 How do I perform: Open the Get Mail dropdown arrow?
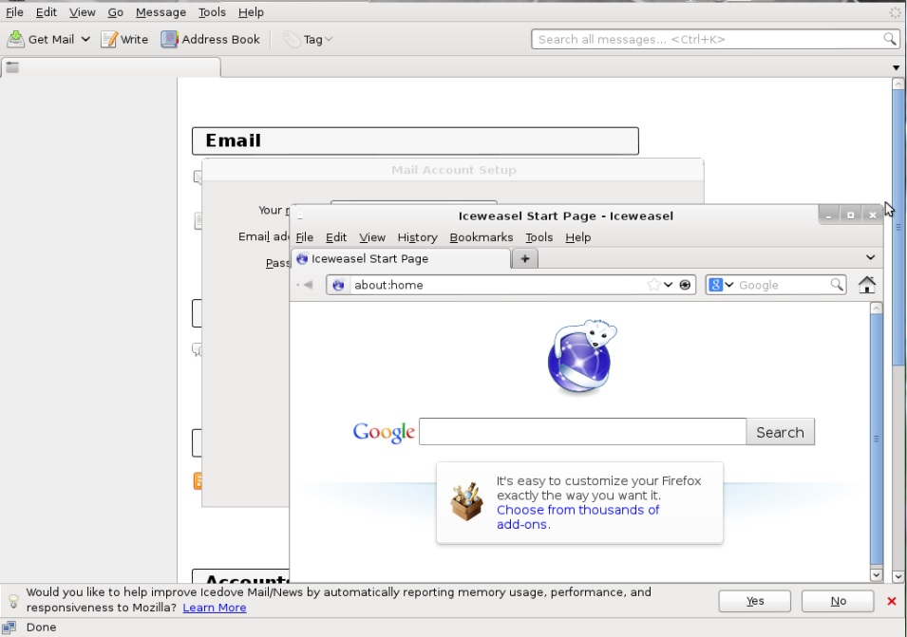pos(85,39)
